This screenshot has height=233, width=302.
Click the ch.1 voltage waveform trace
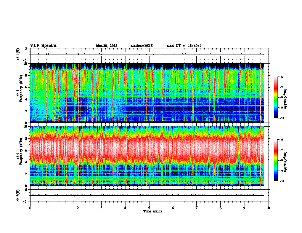click(147, 54)
